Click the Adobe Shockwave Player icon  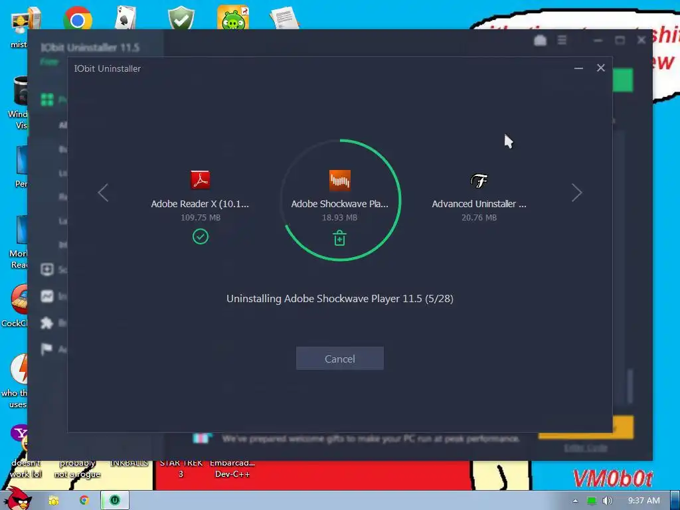(x=339, y=180)
